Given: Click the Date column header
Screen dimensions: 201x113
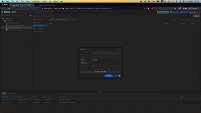Looking at the screenshot, I should pos(166,23).
